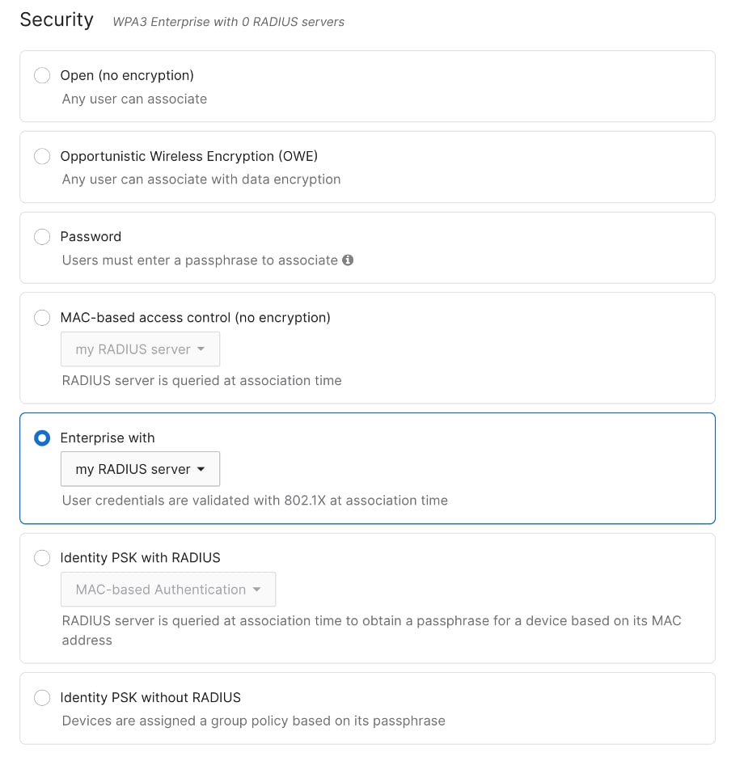Expand the MAC-based Authentication dropdown

pyautogui.click(x=167, y=590)
